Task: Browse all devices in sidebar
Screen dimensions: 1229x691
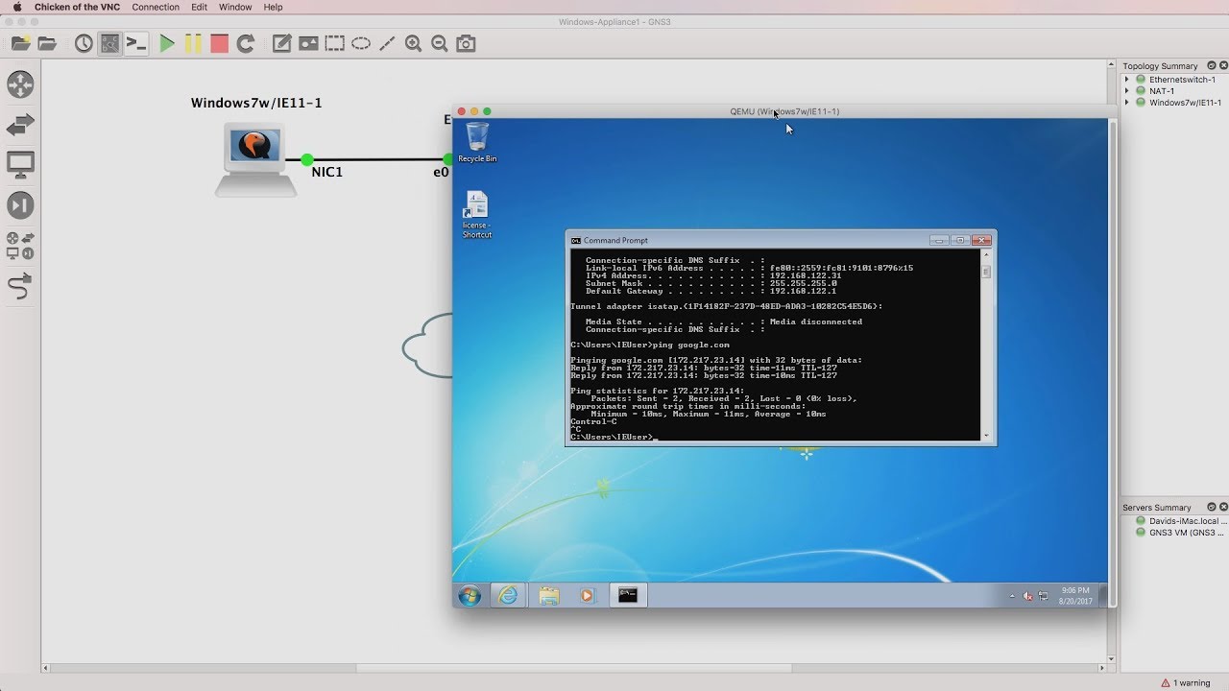Action: tap(20, 246)
